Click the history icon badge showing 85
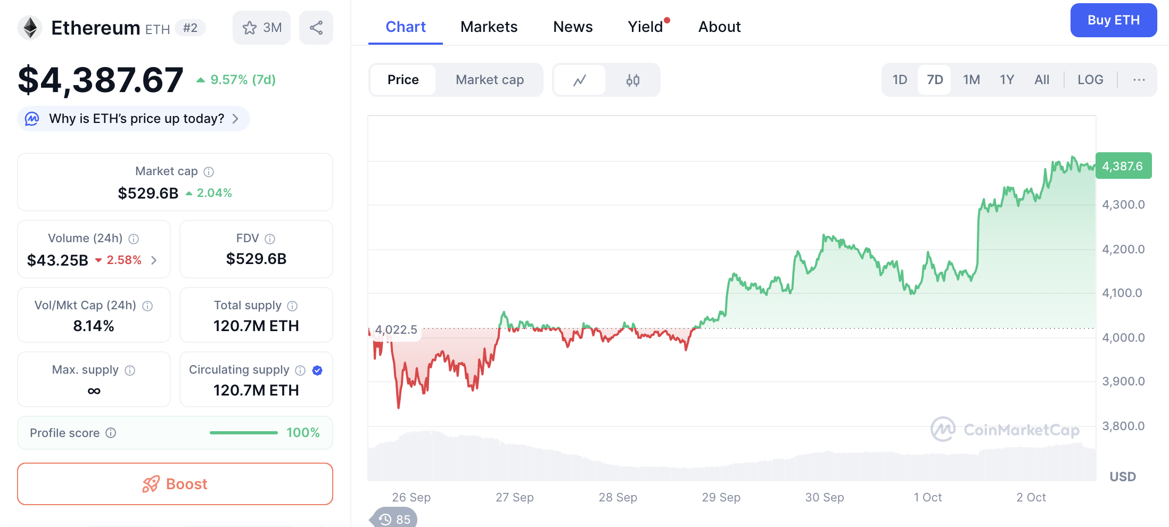1169x527 pixels. (x=394, y=519)
